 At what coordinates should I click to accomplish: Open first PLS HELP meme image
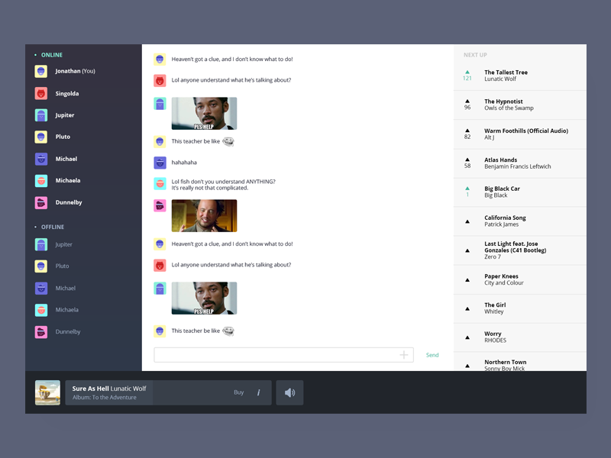click(x=204, y=113)
